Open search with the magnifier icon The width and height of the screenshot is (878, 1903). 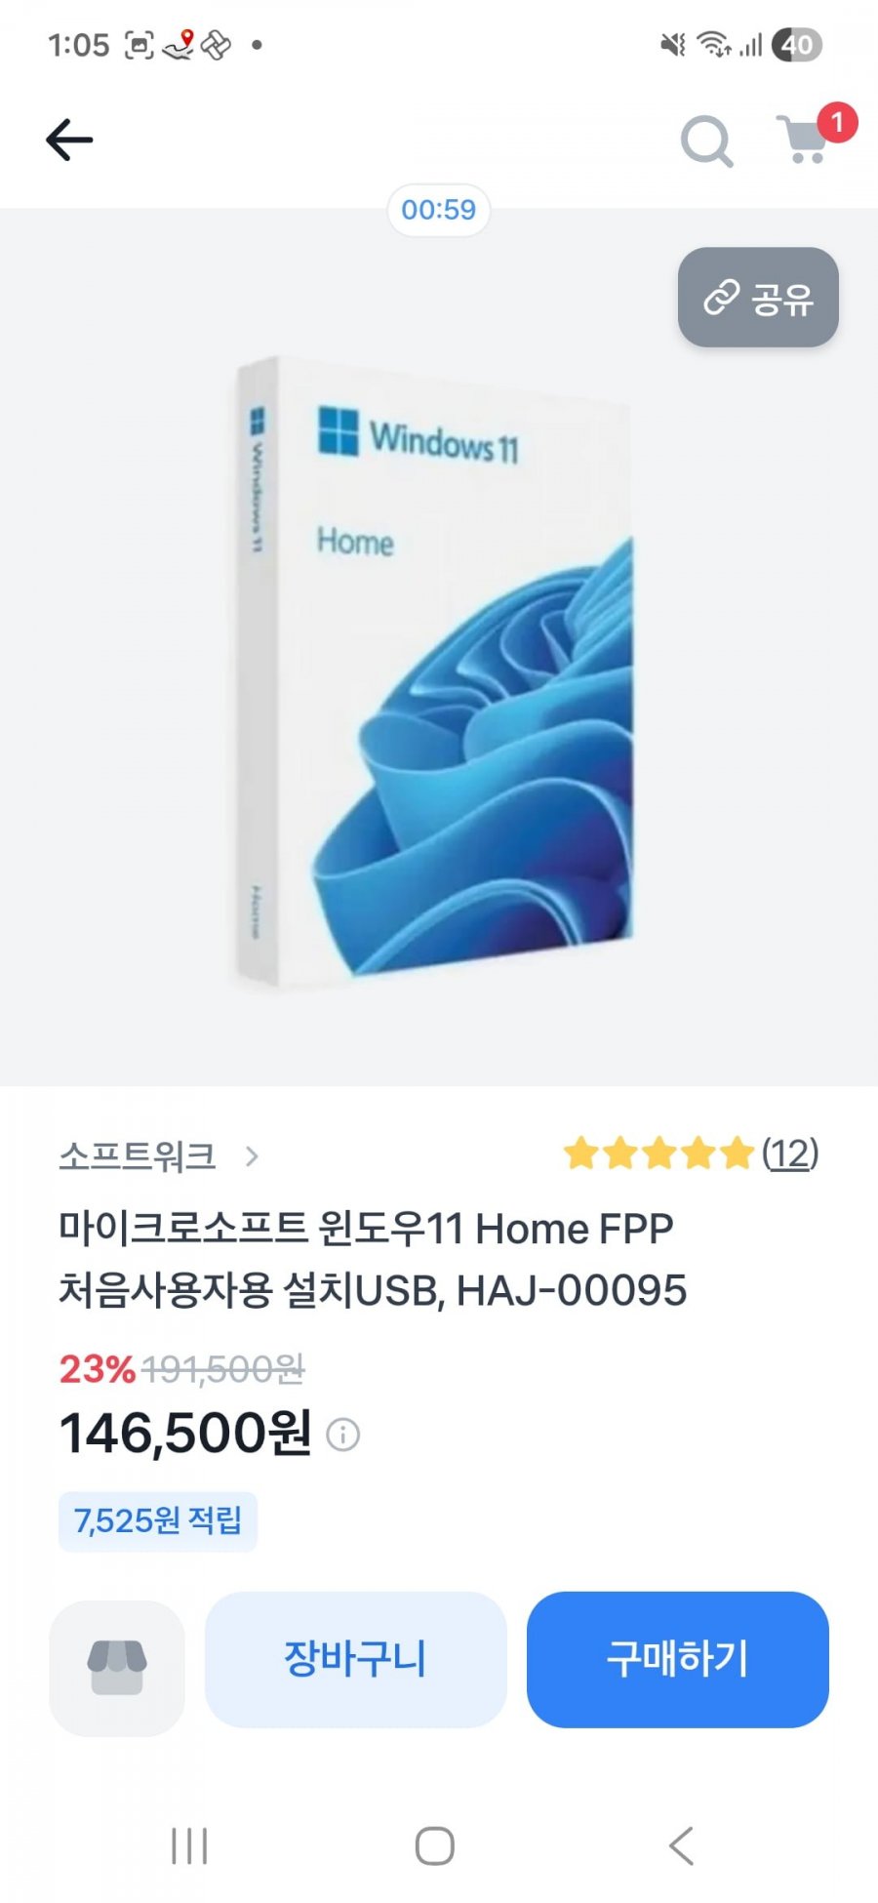706,142
